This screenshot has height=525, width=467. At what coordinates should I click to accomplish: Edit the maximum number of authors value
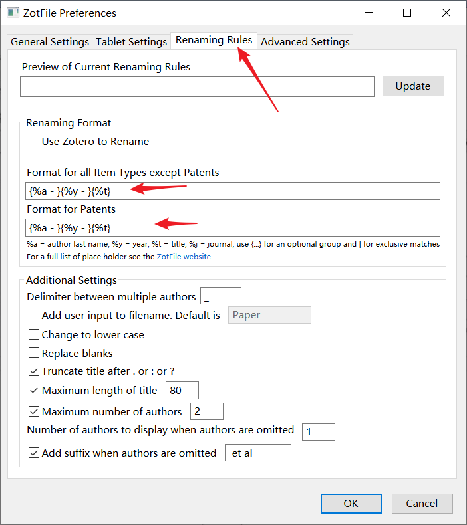tap(206, 411)
